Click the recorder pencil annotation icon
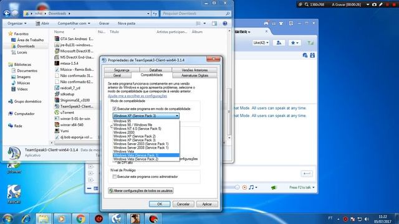Screen dimensions: 399x224 (381, 4)
